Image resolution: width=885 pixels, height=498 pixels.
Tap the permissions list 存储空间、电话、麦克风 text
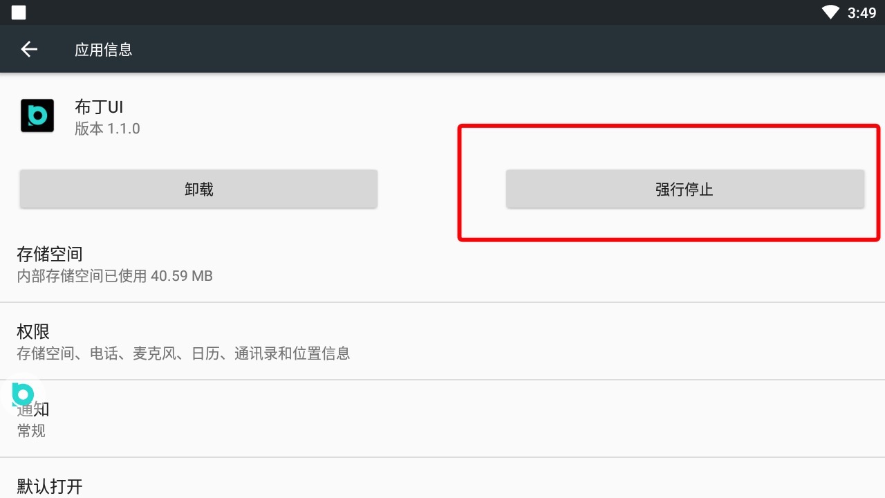(x=183, y=353)
